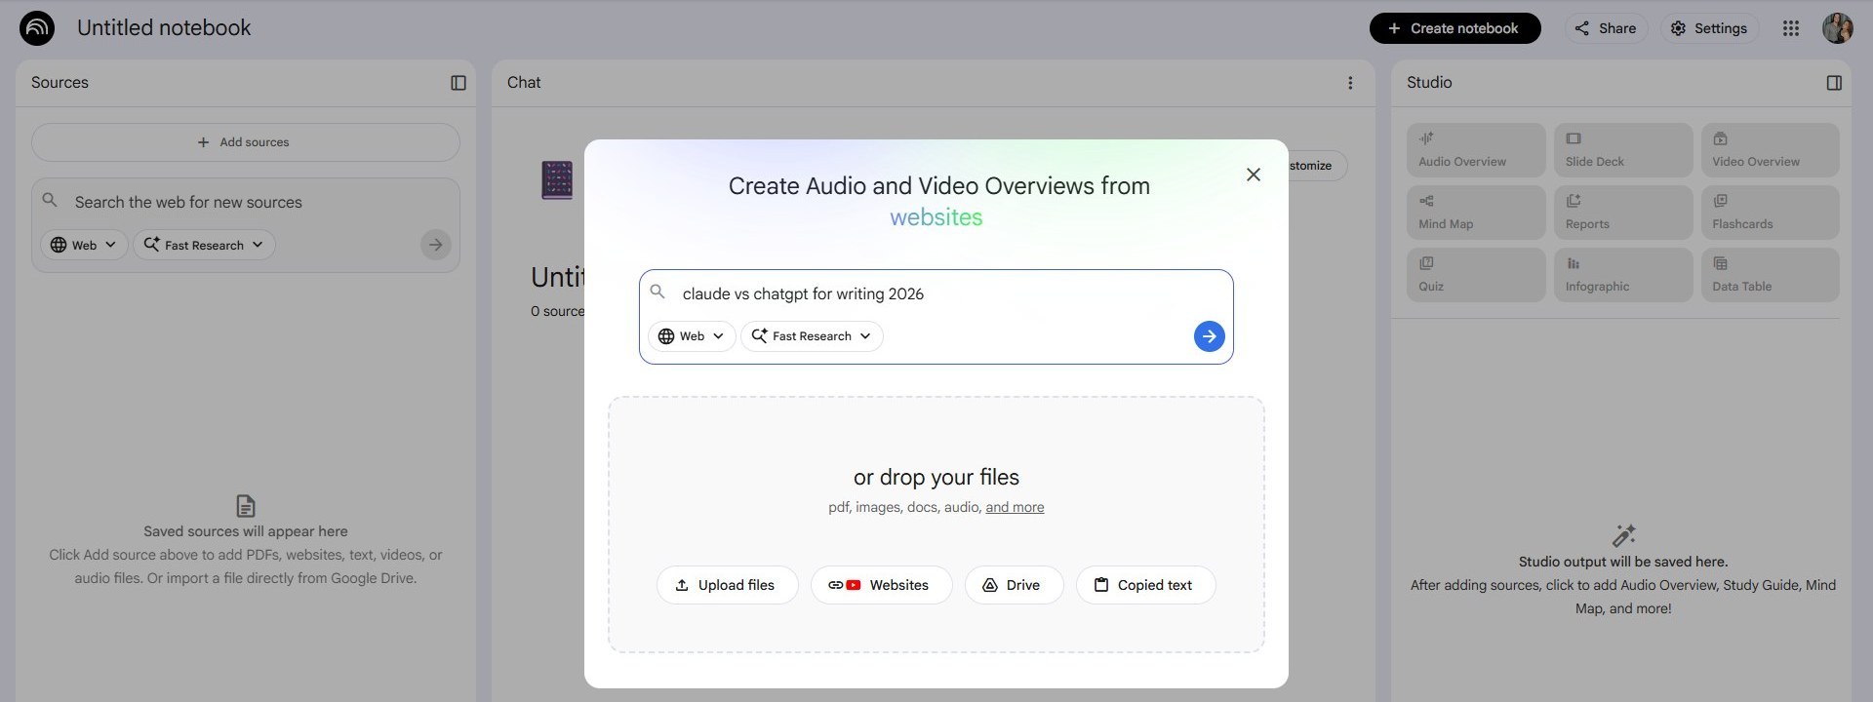
Task: Click the Sources panel heading
Action: (x=60, y=83)
